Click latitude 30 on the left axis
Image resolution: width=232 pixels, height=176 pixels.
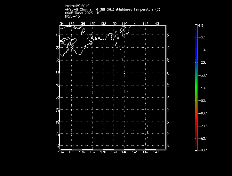pos(57,98)
